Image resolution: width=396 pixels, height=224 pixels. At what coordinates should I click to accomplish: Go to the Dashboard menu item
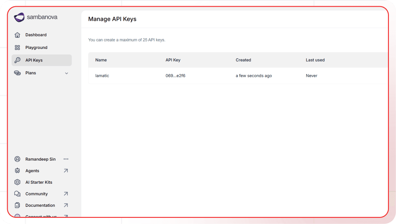36,35
